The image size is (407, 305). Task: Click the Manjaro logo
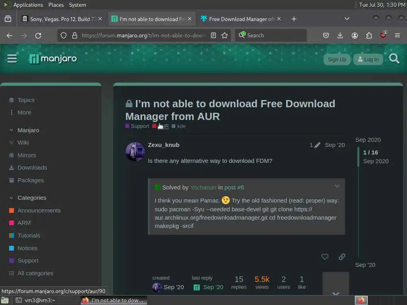tap(53, 59)
